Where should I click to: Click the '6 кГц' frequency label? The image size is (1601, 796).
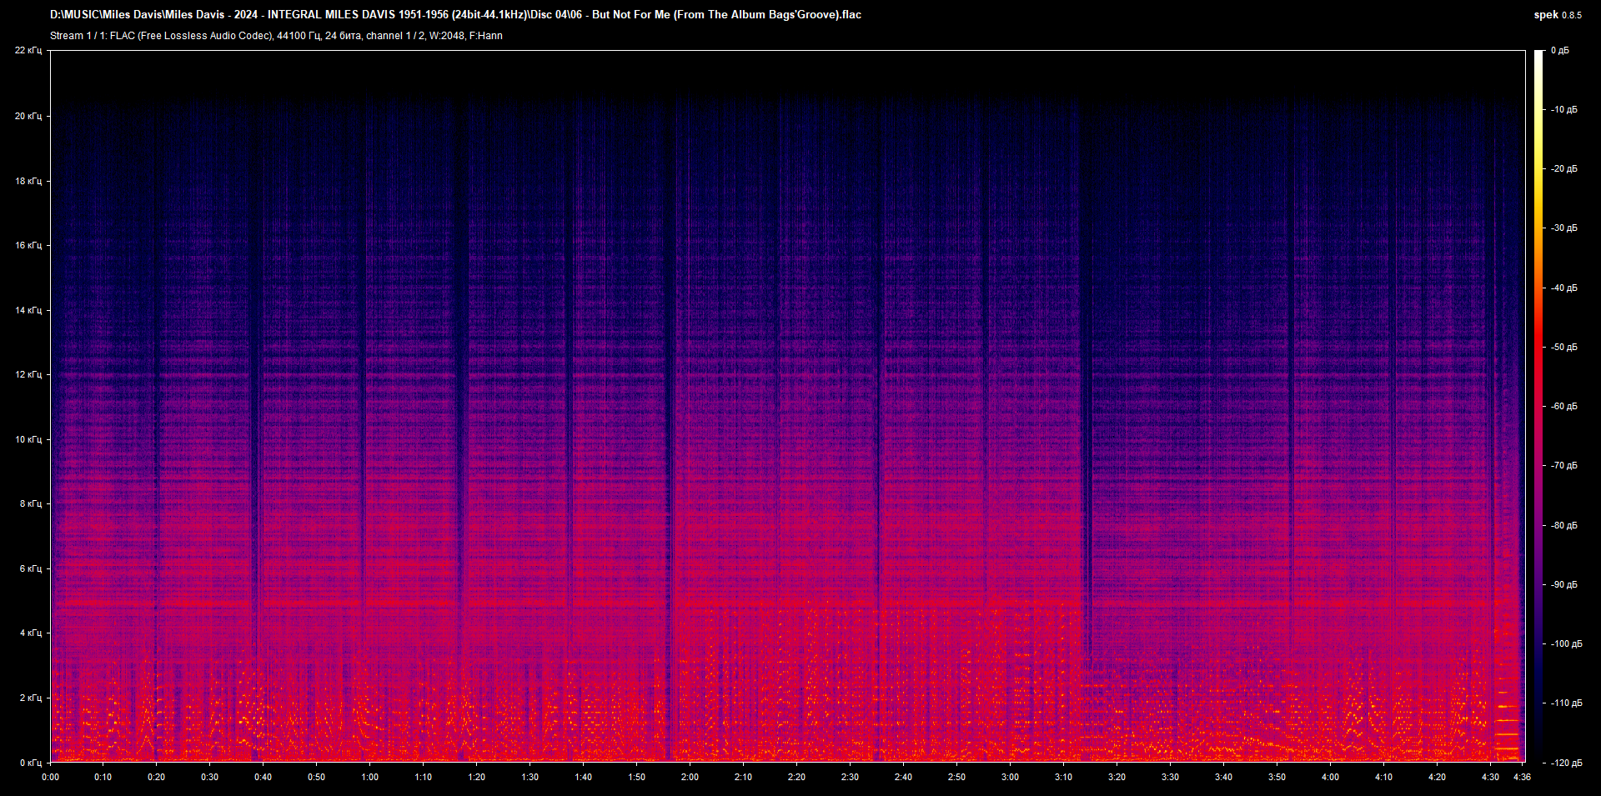[x=31, y=568]
